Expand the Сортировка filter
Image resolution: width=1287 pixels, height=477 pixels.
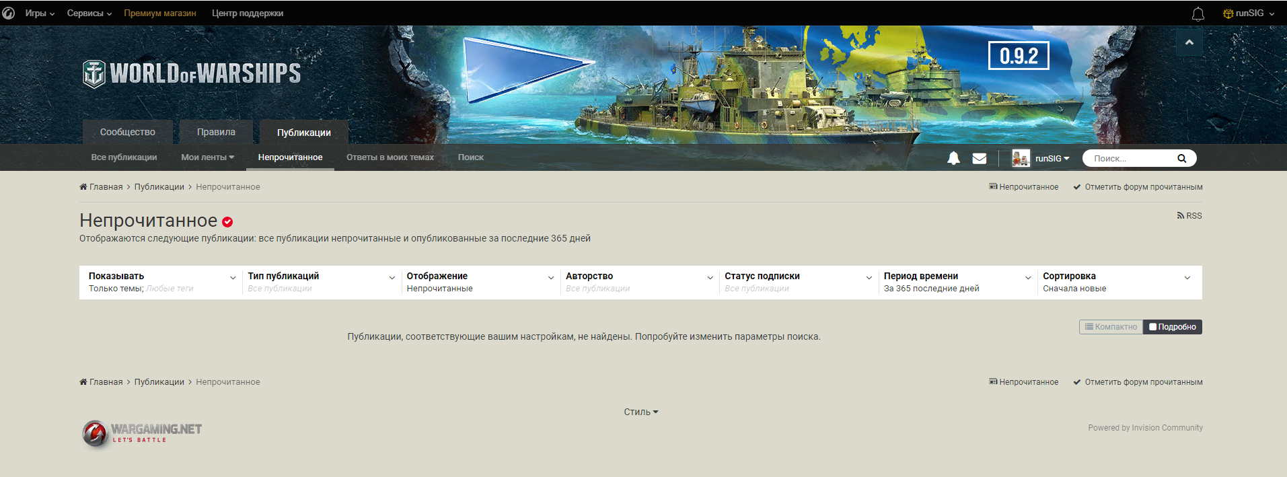pyautogui.click(x=1117, y=282)
